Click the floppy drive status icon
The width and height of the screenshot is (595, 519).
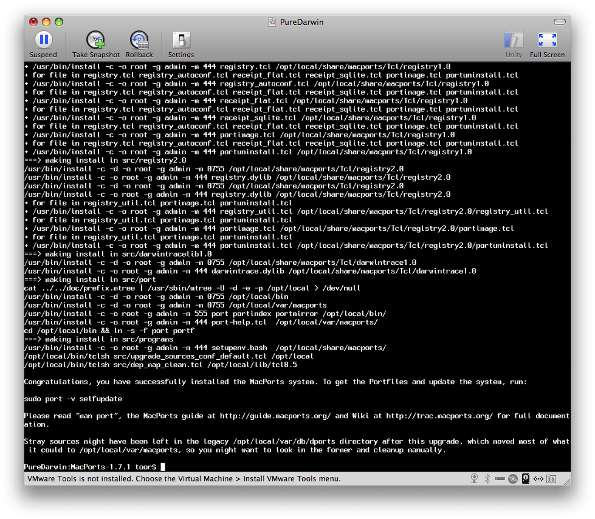pos(500,479)
